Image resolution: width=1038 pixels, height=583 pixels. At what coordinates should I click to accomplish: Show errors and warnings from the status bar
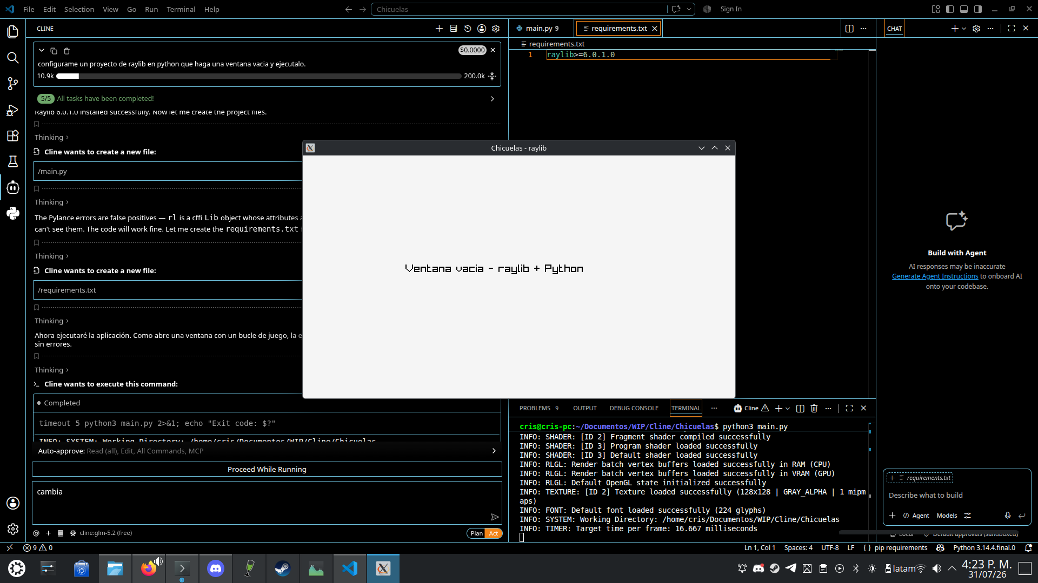pos(38,548)
